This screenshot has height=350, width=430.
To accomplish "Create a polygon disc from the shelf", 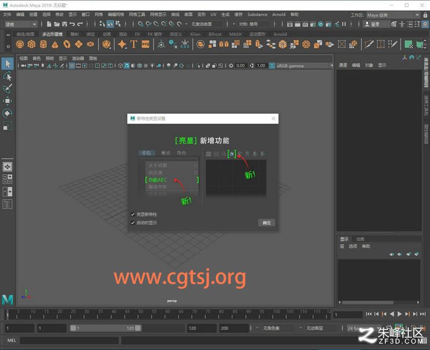I will click(x=90, y=44).
